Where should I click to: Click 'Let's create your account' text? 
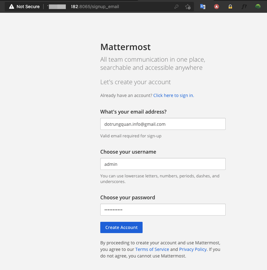[135, 82]
